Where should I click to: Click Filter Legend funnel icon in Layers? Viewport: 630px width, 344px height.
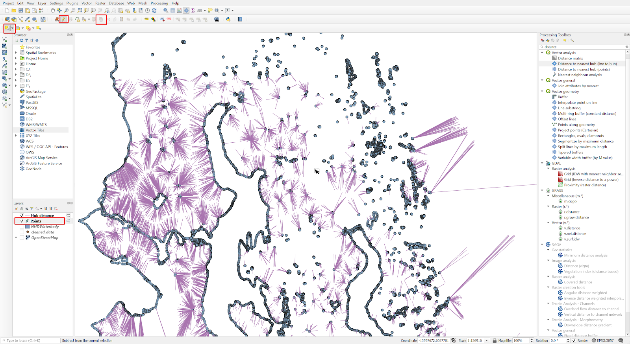pyautogui.click(x=32, y=209)
